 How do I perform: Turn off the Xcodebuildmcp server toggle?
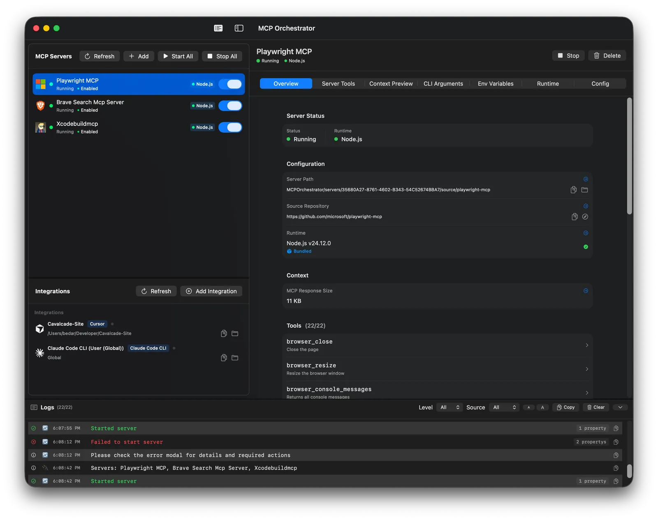[230, 127]
